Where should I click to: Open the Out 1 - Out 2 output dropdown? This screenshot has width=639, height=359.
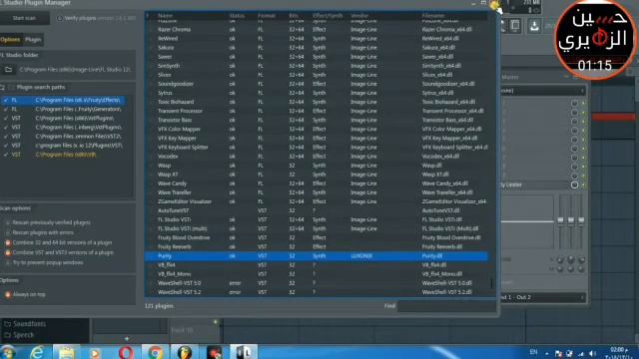point(543,297)
